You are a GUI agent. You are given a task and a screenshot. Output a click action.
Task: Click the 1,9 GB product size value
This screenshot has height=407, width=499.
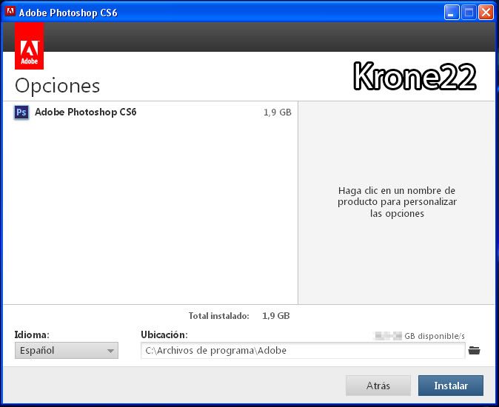[x=277, y=112]
